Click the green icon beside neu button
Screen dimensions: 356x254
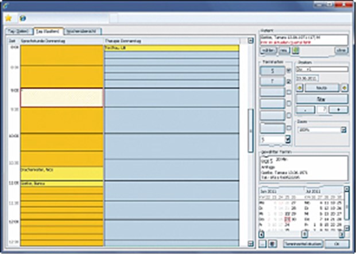point(295,51)
